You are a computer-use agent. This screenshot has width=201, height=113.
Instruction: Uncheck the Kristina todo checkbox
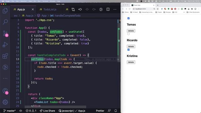pyautogui.click(x=128, y=50)
